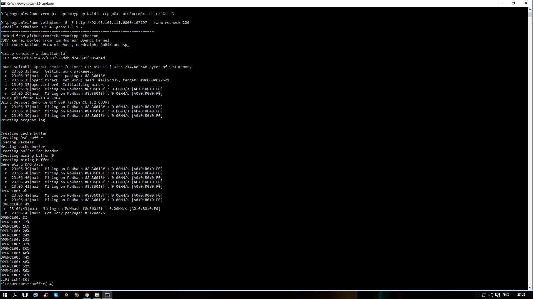The width and height of the screenshot is (533, 299).
Task: Open volume control in tray
Action: (x=491, y=295)
